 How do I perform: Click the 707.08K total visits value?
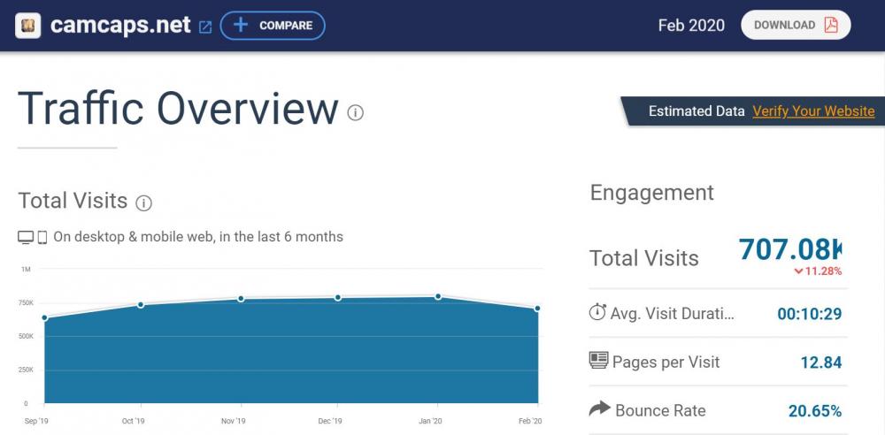(x=789, y=249)
